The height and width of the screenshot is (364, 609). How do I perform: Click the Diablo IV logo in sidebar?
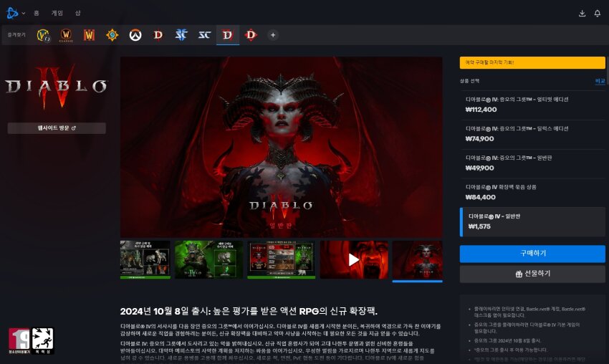(56, 88)
